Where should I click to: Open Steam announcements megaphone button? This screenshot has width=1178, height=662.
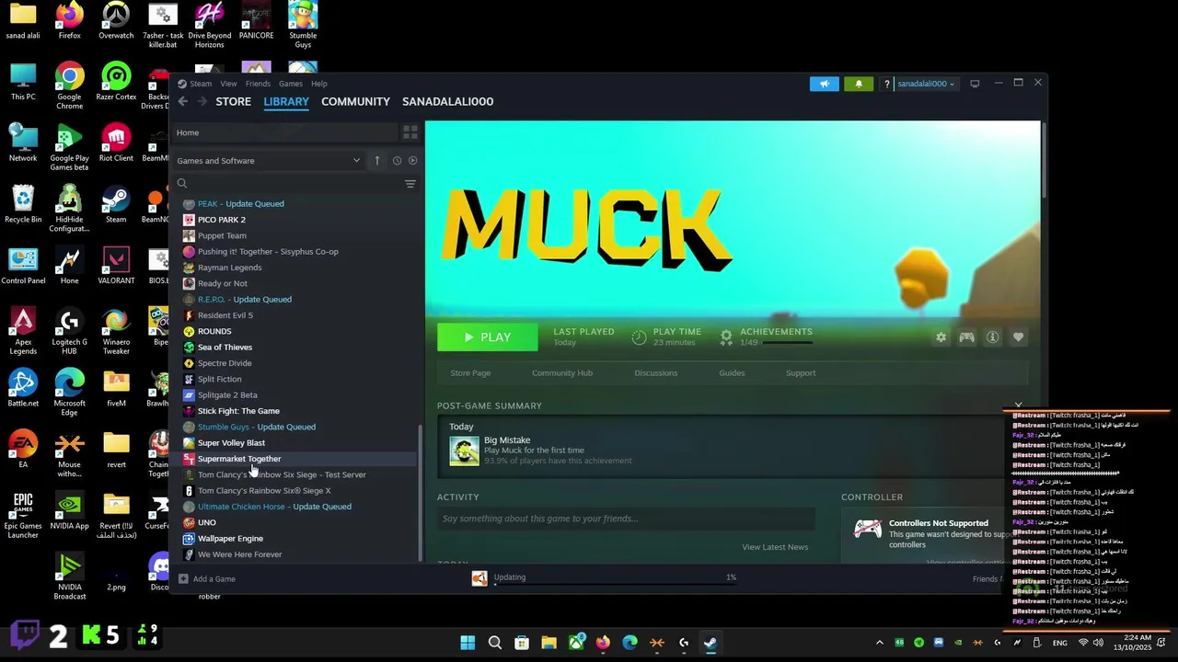pos(825,84)
